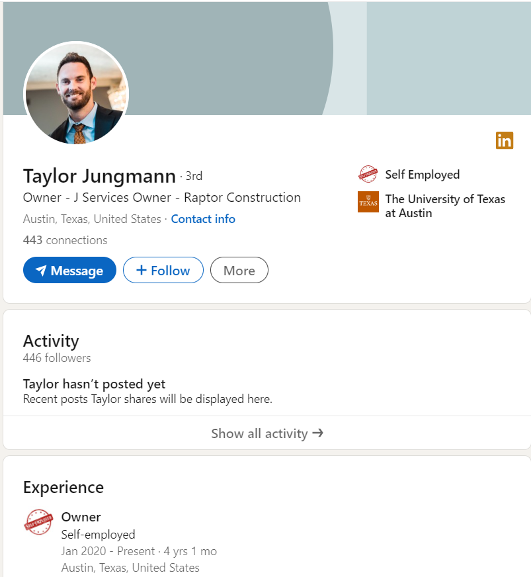Screen dimensions: 531x577
Task: Click the gold LinkedIn logo icon
Action: (x=504, y=140)
